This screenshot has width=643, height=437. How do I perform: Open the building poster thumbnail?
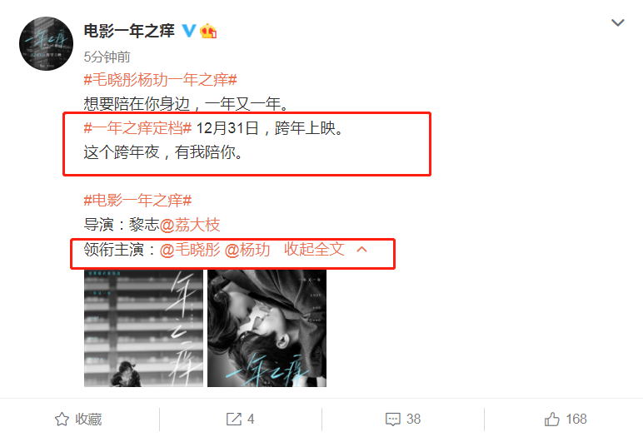[143, 328]
